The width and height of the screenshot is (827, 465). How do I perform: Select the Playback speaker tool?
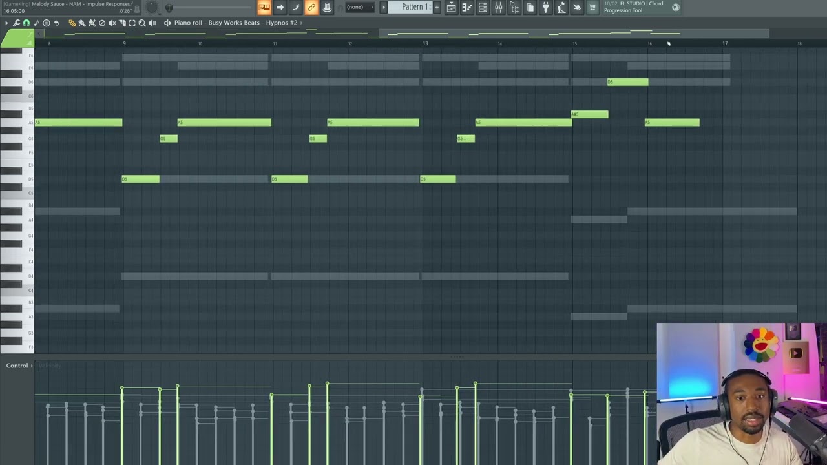tap(152, 23)
